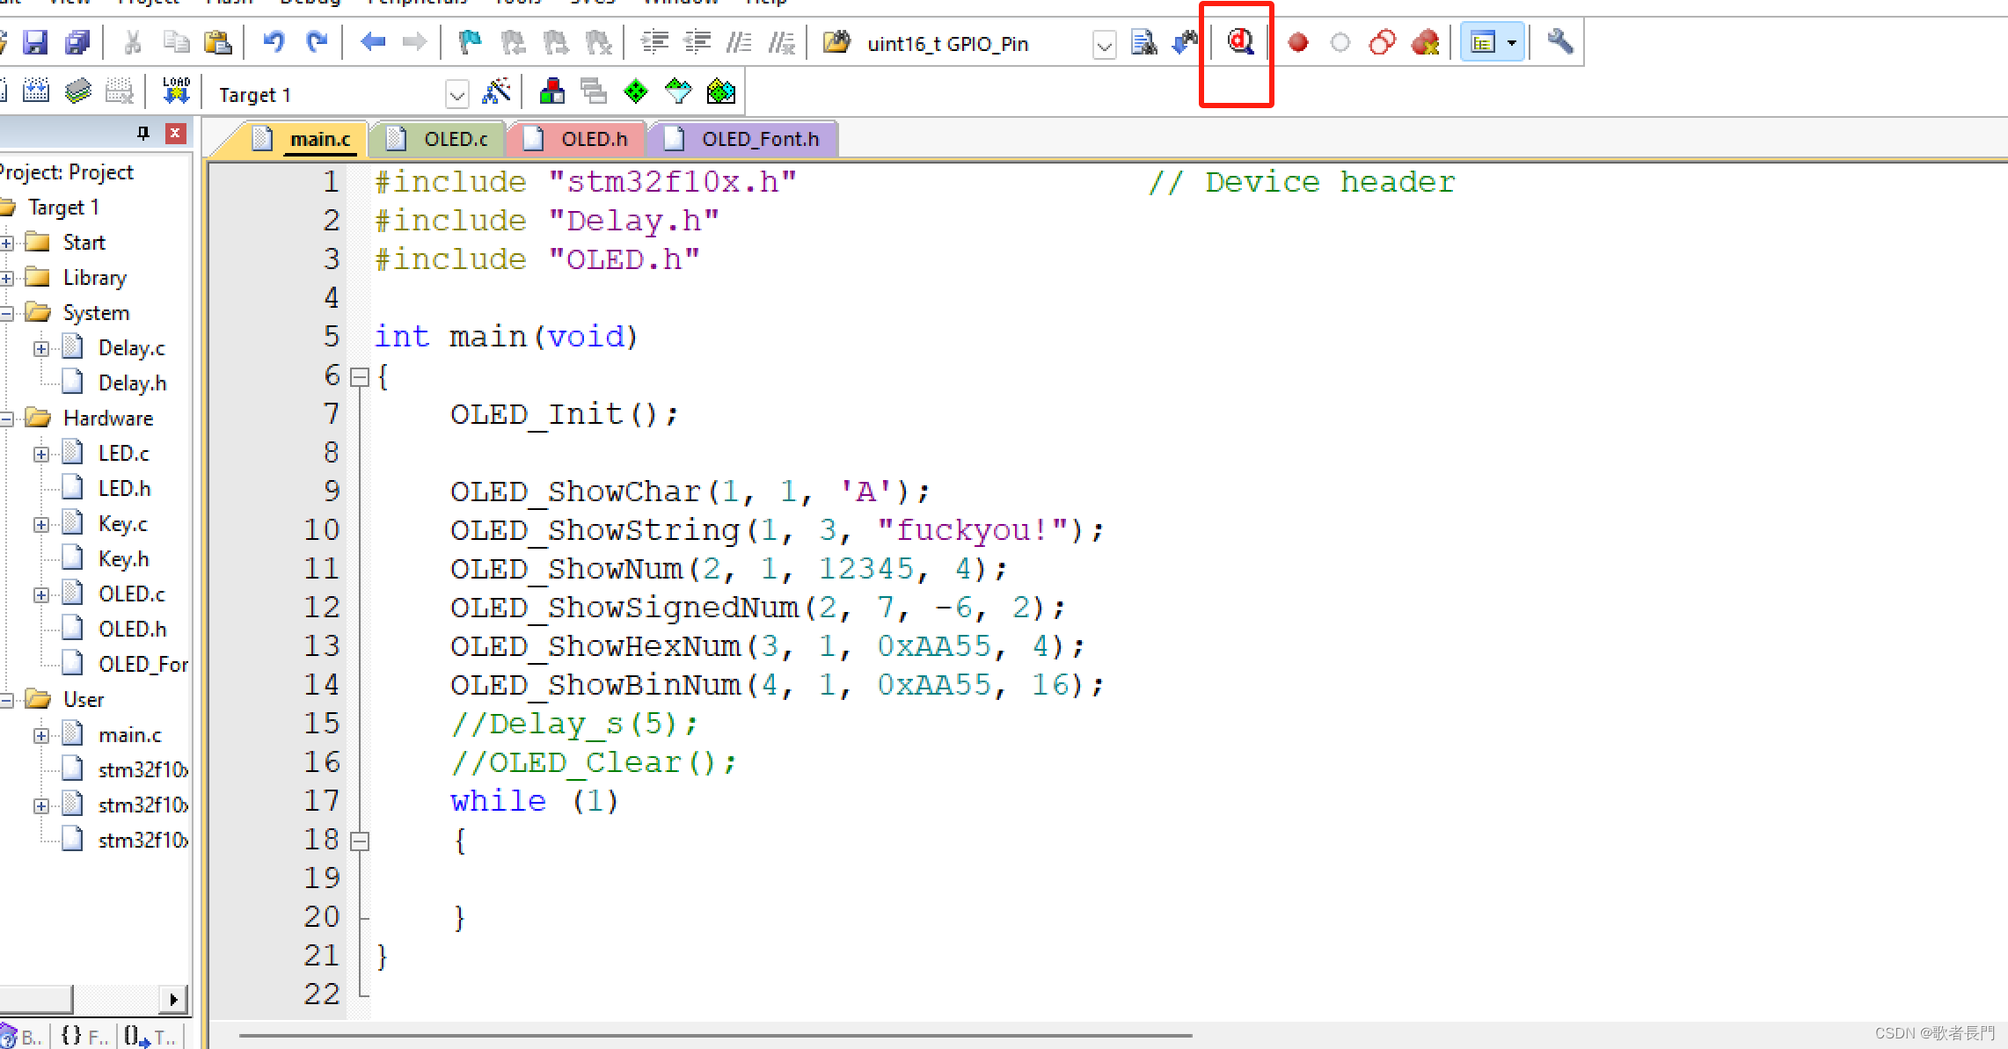Open the Target 1 dropdown
Screen dimensions: 2008x1049
pos(456,94)
